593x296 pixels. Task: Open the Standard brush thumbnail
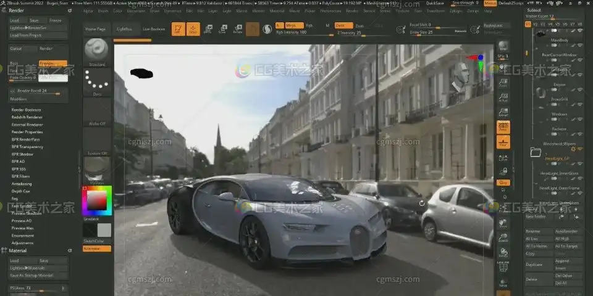[x=97, y=51]
